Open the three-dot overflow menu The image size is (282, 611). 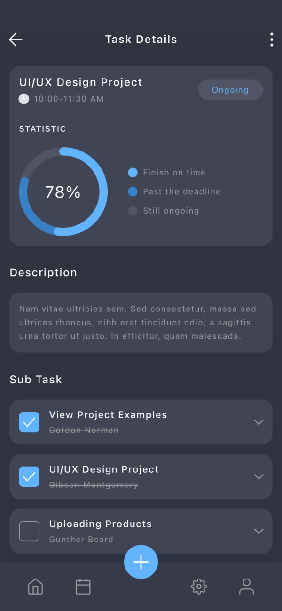coord(271,40)
